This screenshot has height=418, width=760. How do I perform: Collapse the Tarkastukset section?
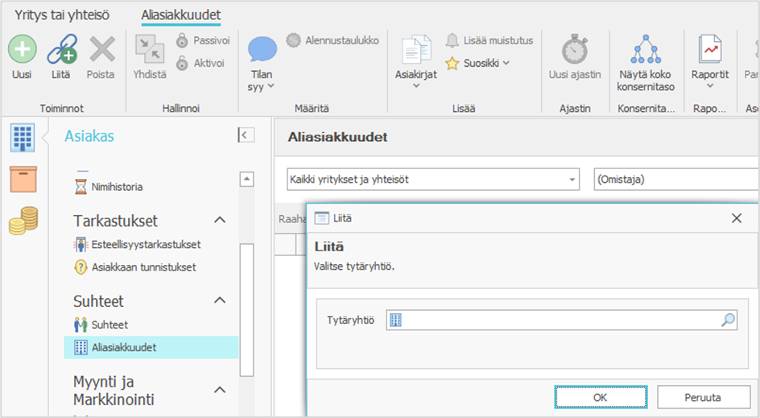coord(219,221)
